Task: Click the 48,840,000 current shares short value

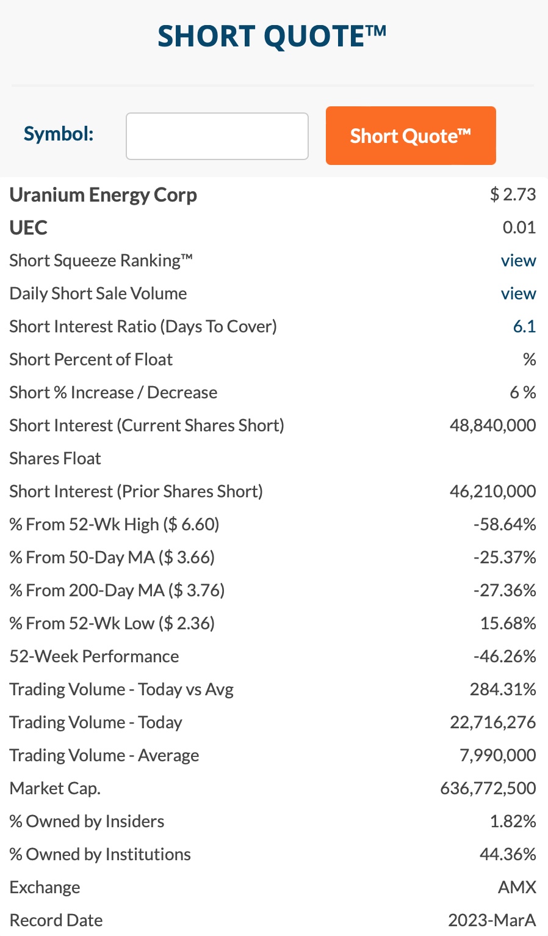Action: (x=492, y=426)
